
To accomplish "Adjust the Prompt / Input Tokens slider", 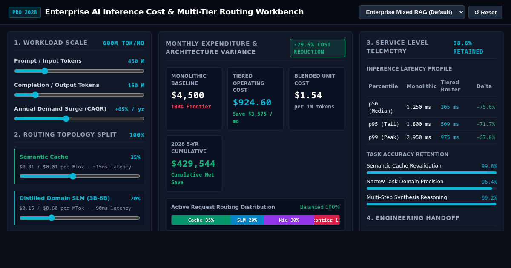I will [x=79, y=71].
